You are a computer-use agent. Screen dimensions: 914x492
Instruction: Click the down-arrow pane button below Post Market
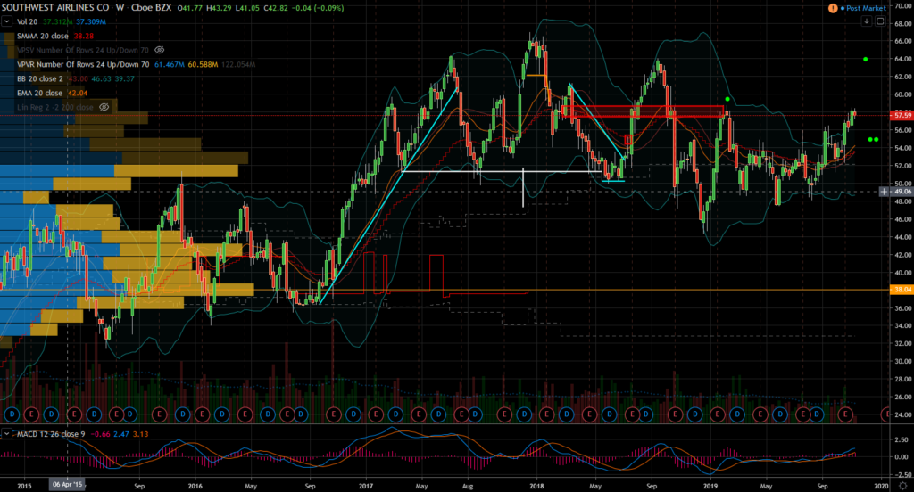point(867,21)
